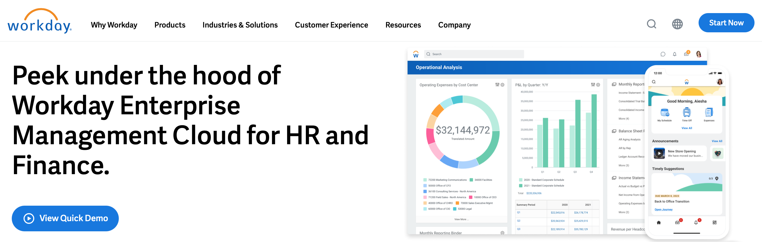Expand More (4) under Monthly Reporting

pos(624,119)
